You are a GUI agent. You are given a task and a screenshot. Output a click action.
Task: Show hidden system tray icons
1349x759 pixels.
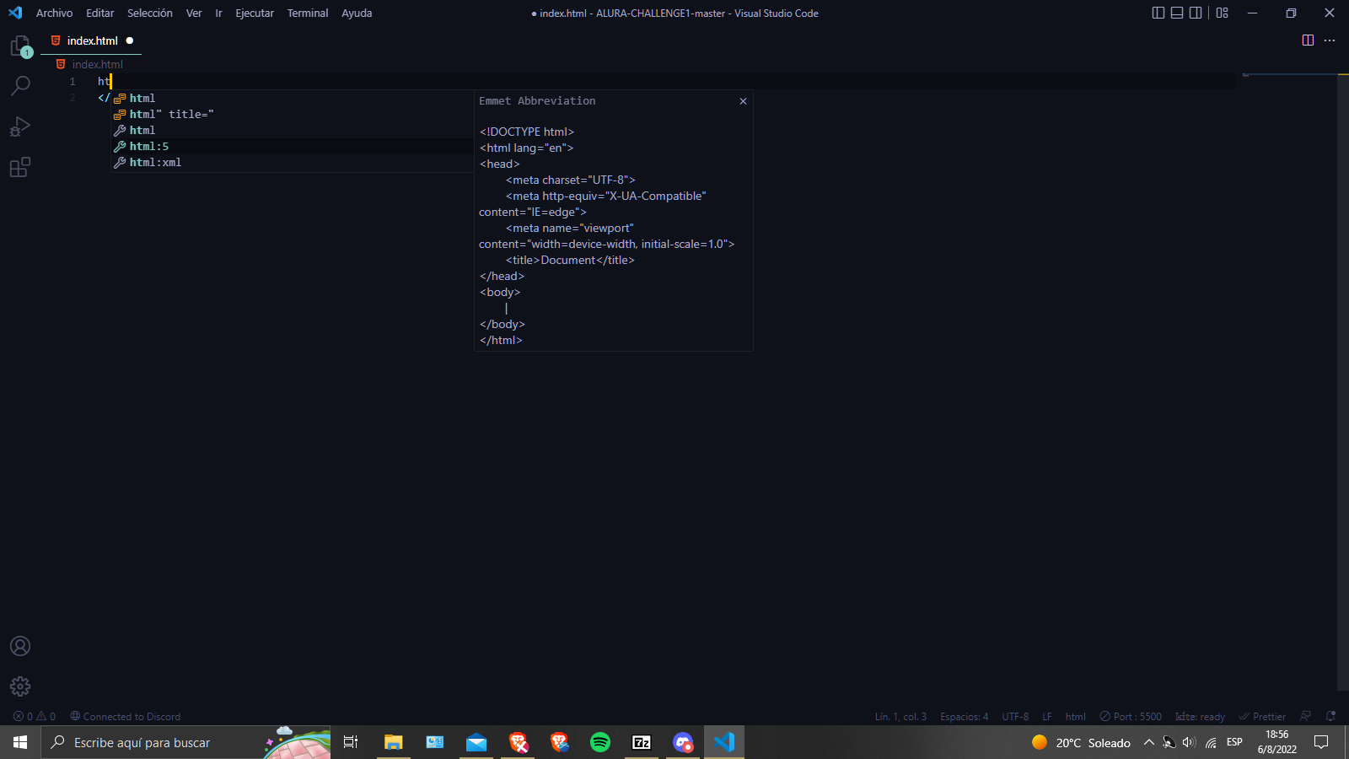(1148, 742)
